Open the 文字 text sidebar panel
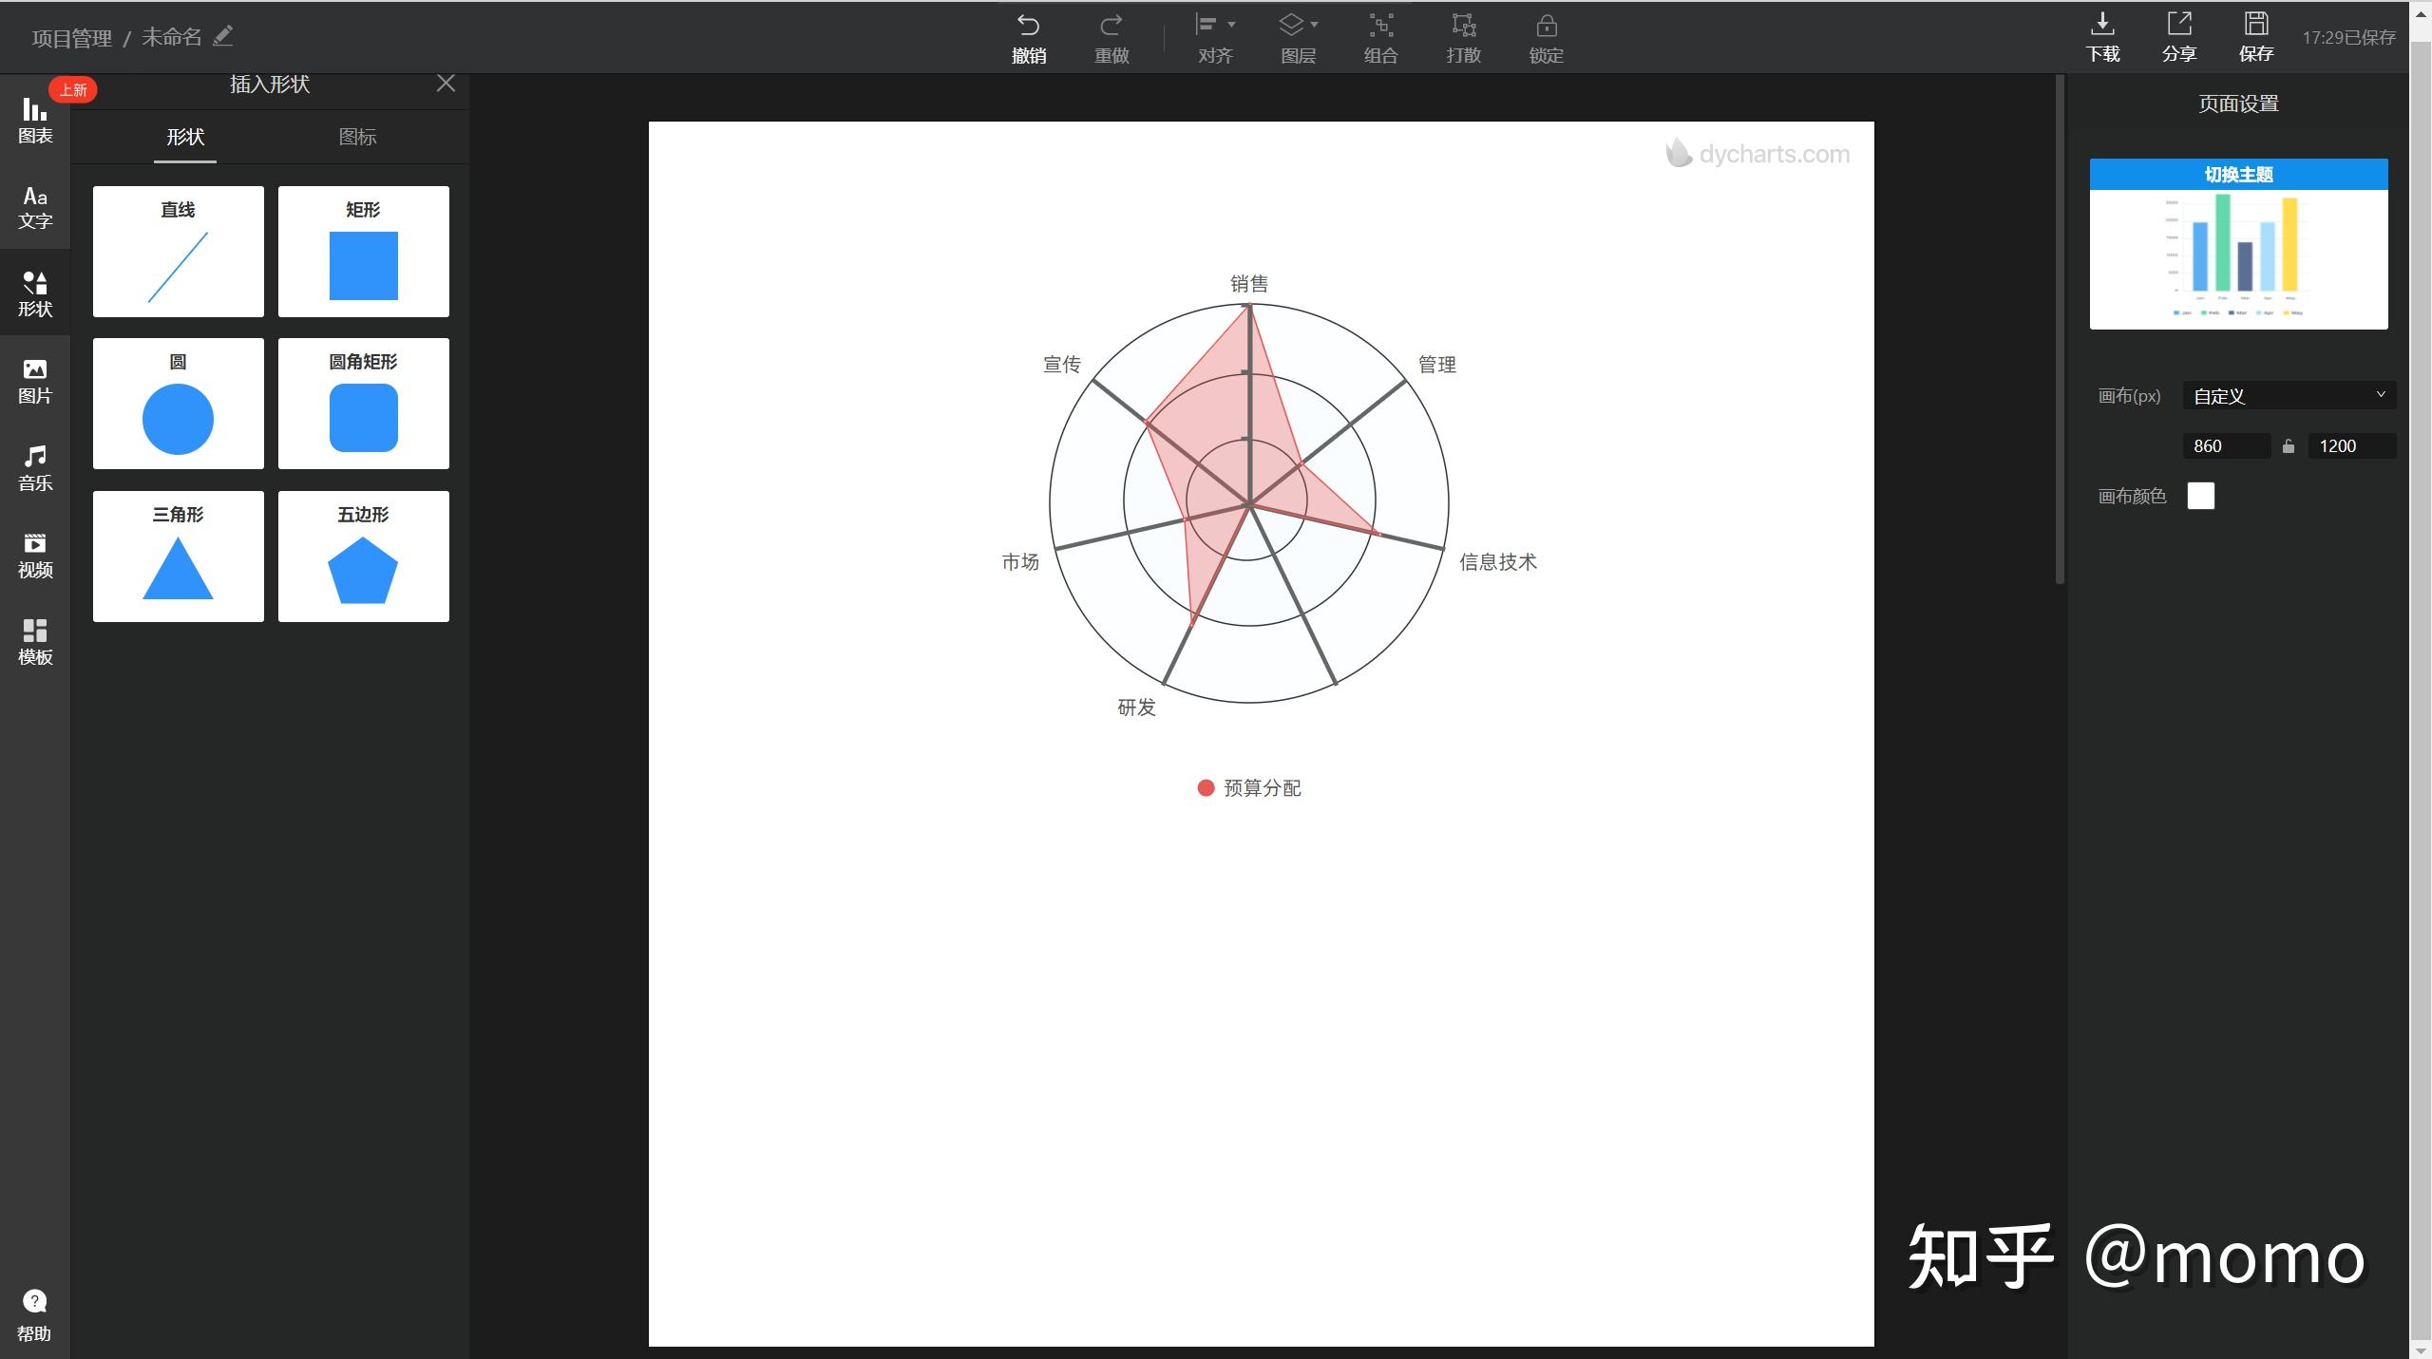 (x=35, y=207)
